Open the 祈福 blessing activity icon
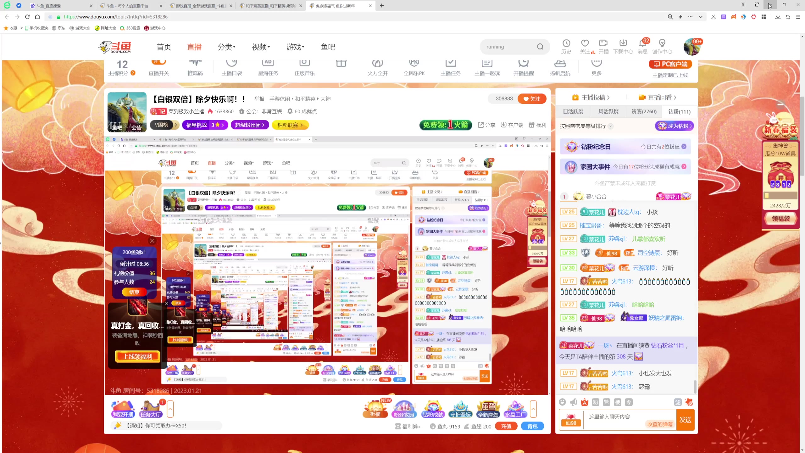The width and height of the screenshot is (805, 453). pyautogui.click(x=375, y=409)
